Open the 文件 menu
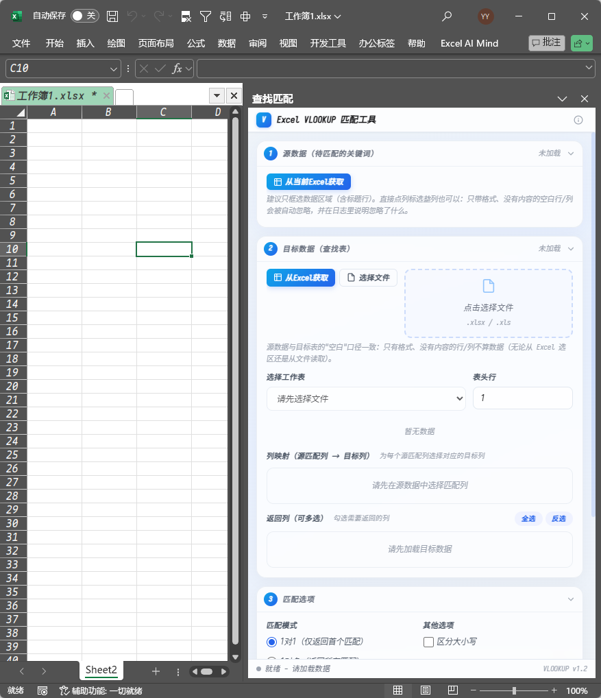The width and height of the screenshot is (601, 698). click(21, 43)
